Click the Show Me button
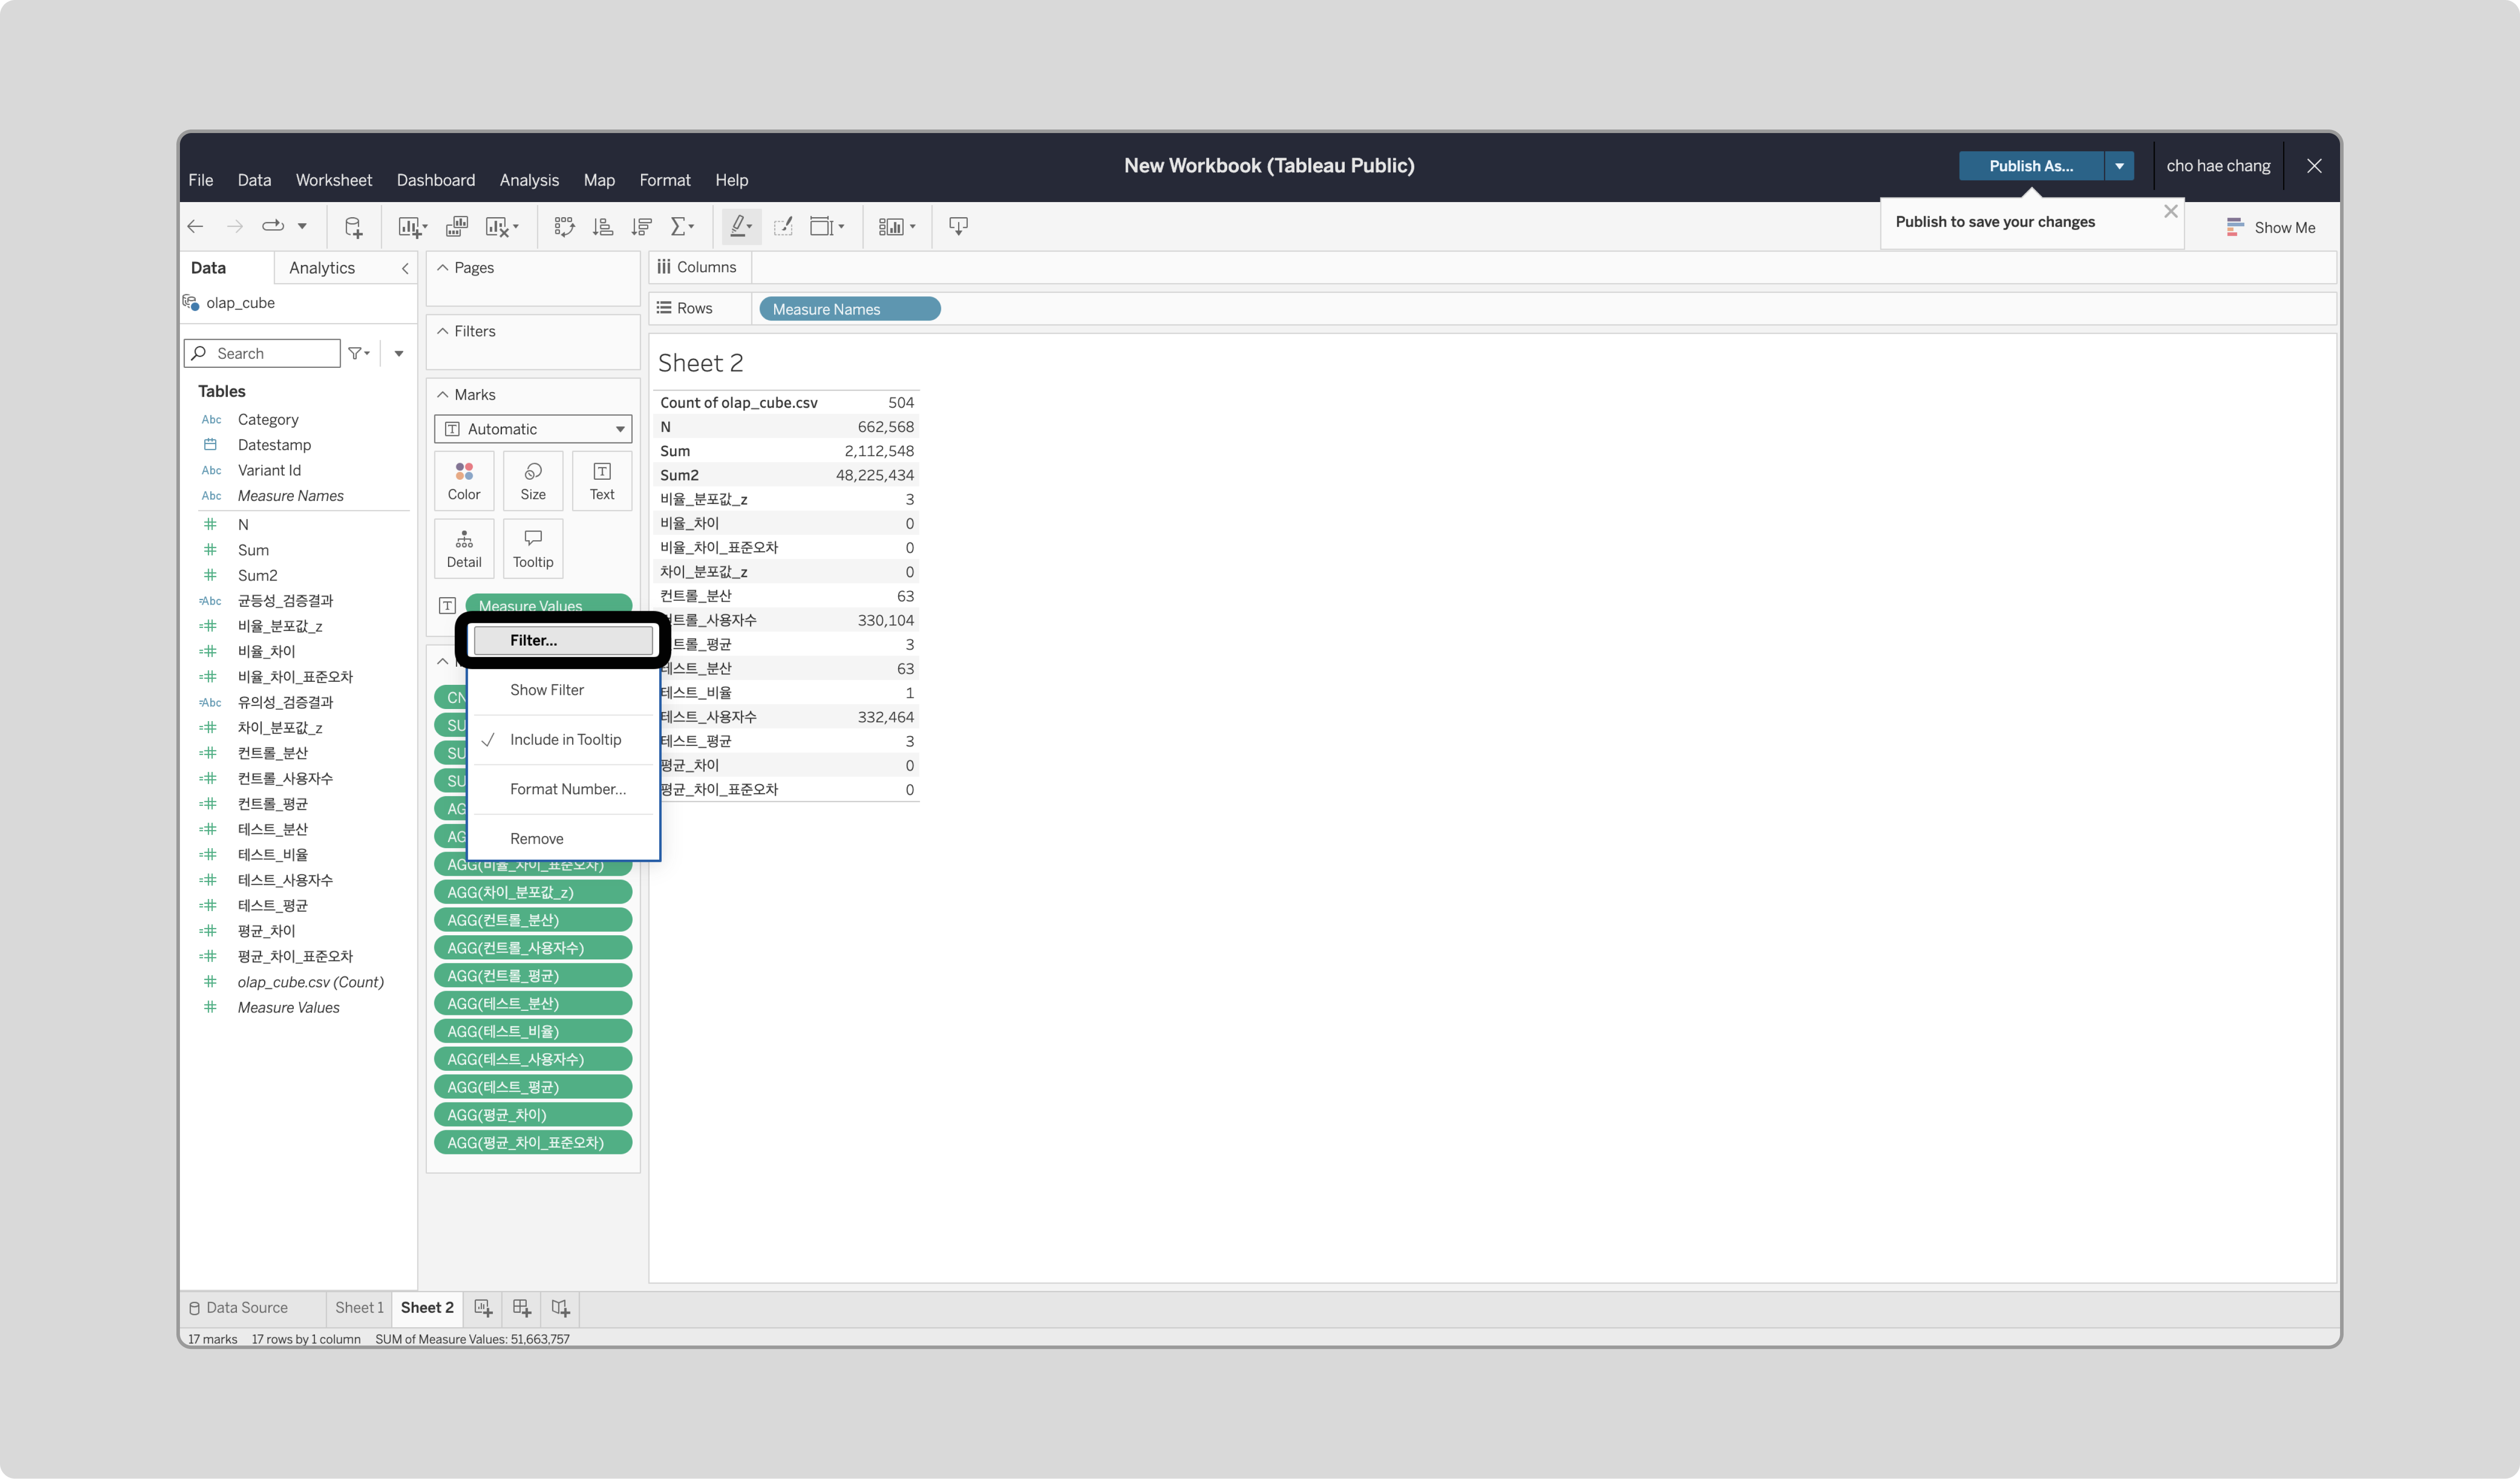 [2271, 227]
